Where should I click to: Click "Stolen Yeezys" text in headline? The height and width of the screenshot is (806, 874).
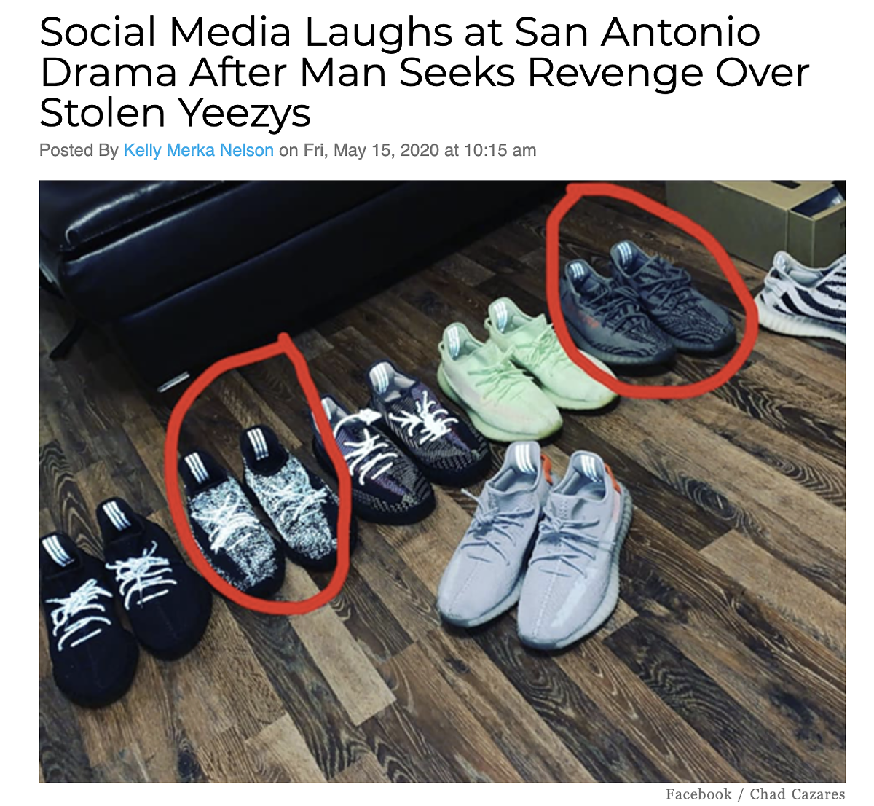[176, 113]
